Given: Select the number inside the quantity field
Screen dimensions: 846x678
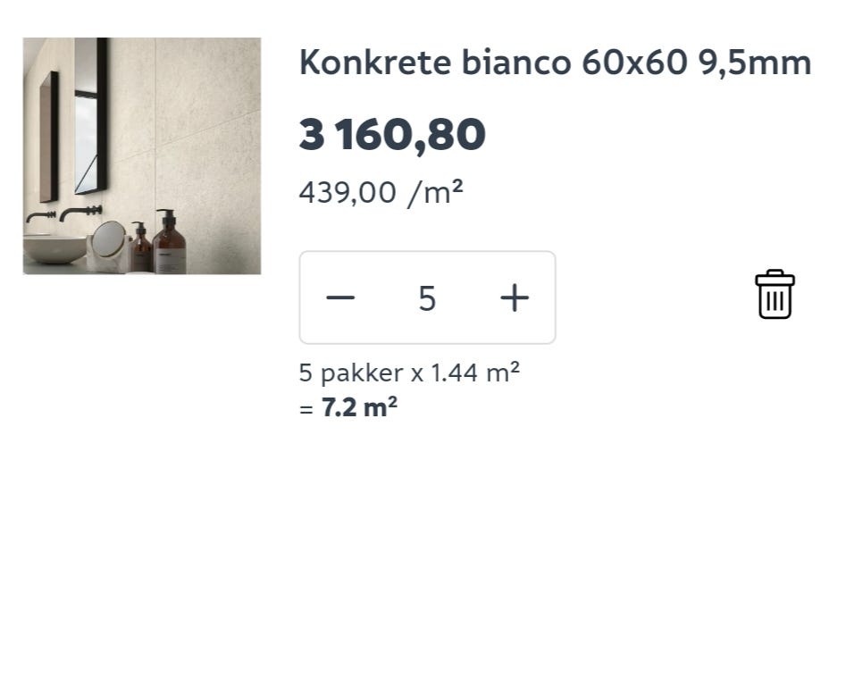Looking at the screenshot, I should coord(427,297).
